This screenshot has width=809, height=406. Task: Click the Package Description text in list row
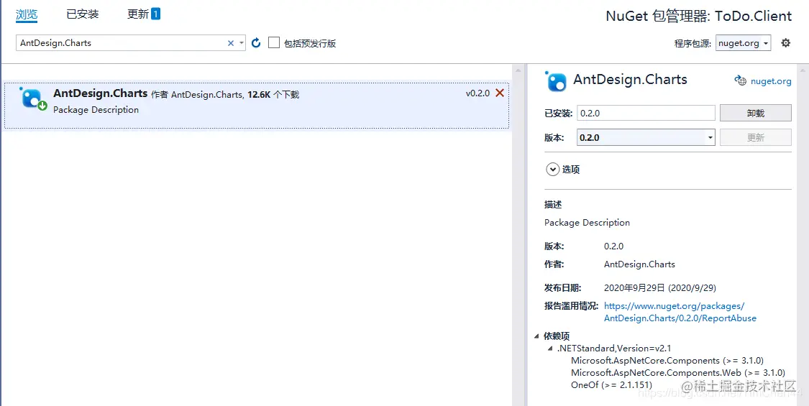96,110
